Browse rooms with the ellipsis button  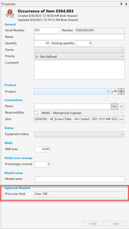coord(114,106)
